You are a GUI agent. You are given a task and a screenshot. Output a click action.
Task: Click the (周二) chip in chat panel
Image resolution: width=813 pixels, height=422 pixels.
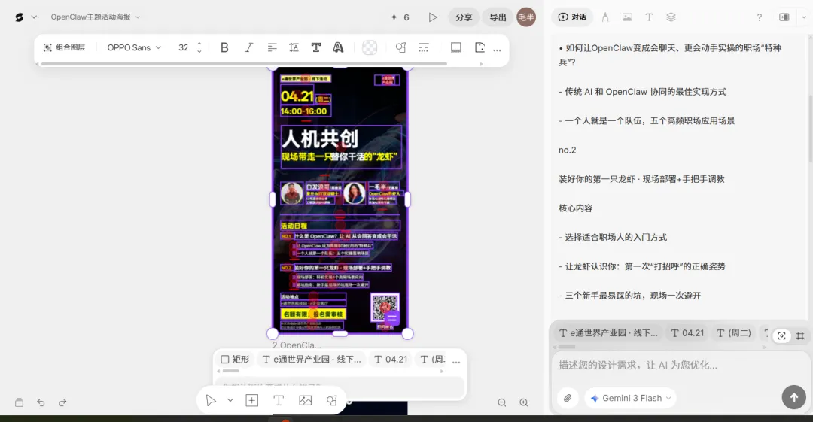[734, 333]
